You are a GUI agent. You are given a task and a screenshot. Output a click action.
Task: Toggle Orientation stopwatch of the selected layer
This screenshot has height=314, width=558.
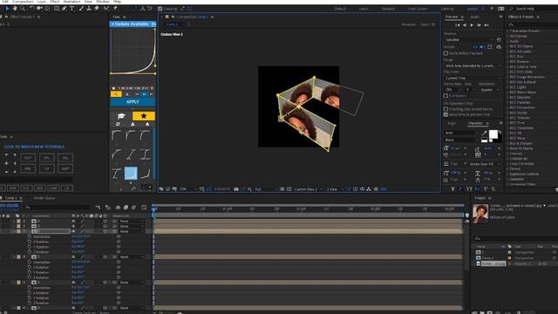tap(30, 236)
